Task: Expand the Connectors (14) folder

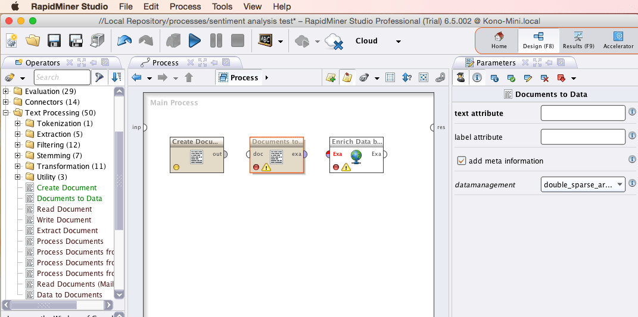Action: (x=6, y=102)
